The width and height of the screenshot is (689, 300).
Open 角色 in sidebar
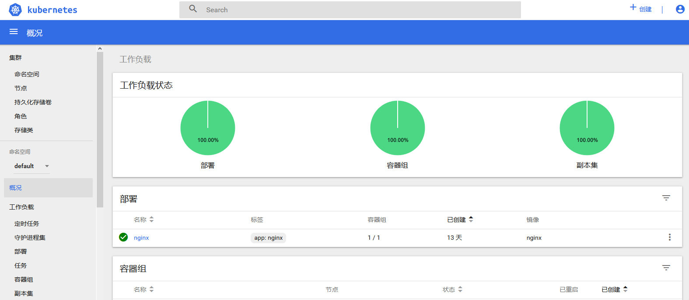[21, 116]
